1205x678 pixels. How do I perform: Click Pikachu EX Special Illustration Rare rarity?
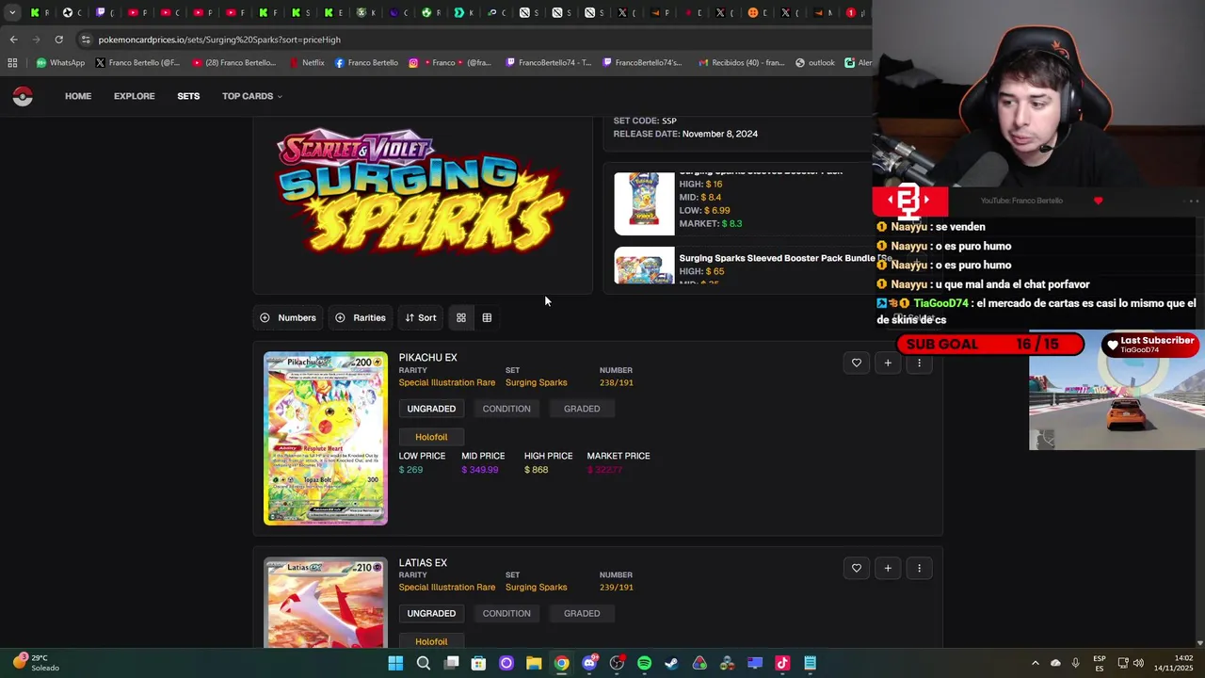point(446,382)
